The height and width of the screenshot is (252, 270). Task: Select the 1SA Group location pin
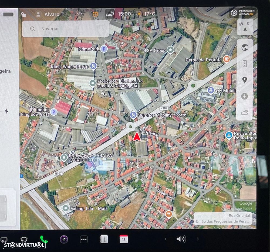point(170,50)
